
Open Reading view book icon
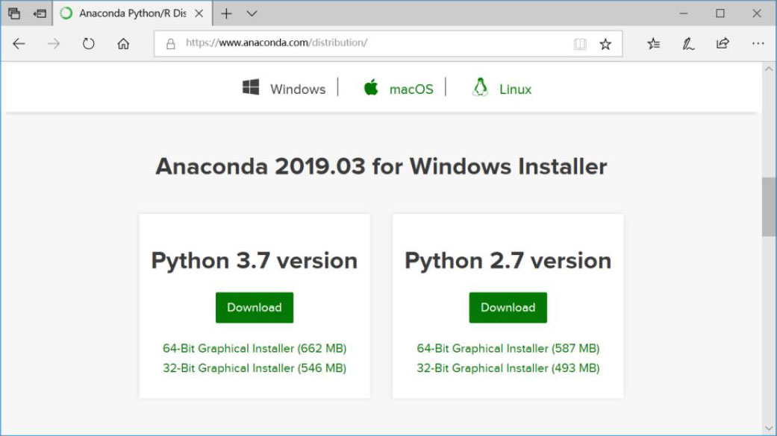[580, 44]
